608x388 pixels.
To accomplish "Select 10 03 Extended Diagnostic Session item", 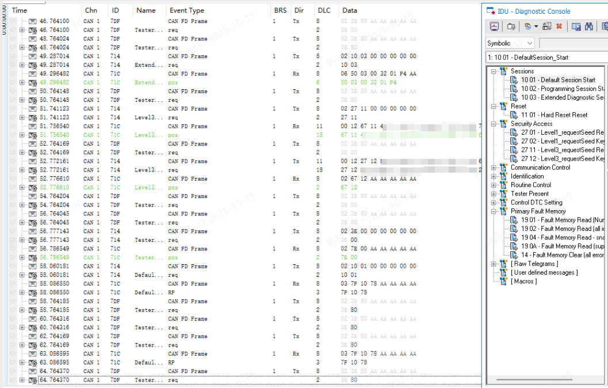I will (x=561, y=98).
